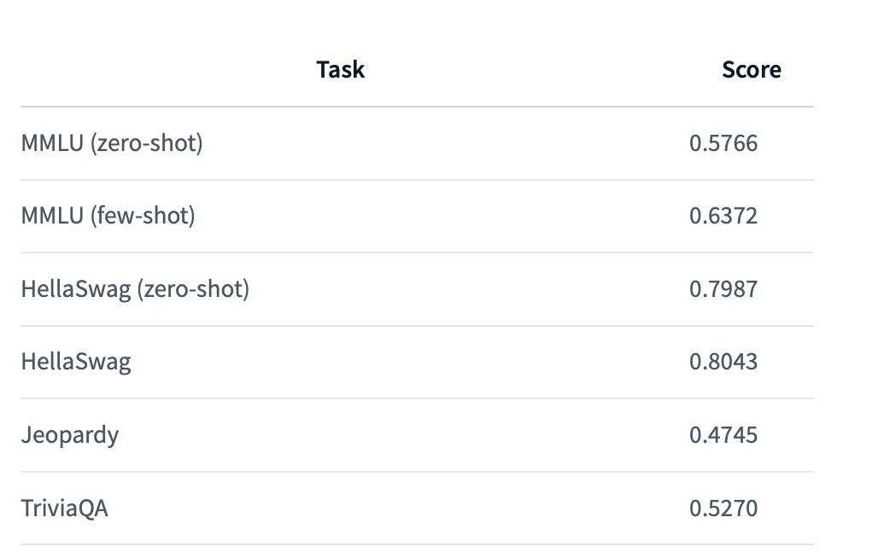Image resolution: width=878 pixels, height=558 pixels.
Task: Click the '(zero-shot)' text after HellaSwag
Action: coord(193,289)
